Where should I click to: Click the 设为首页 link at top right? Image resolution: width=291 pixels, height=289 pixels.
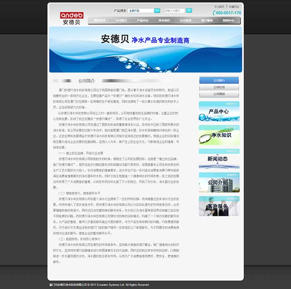point(219,6)
